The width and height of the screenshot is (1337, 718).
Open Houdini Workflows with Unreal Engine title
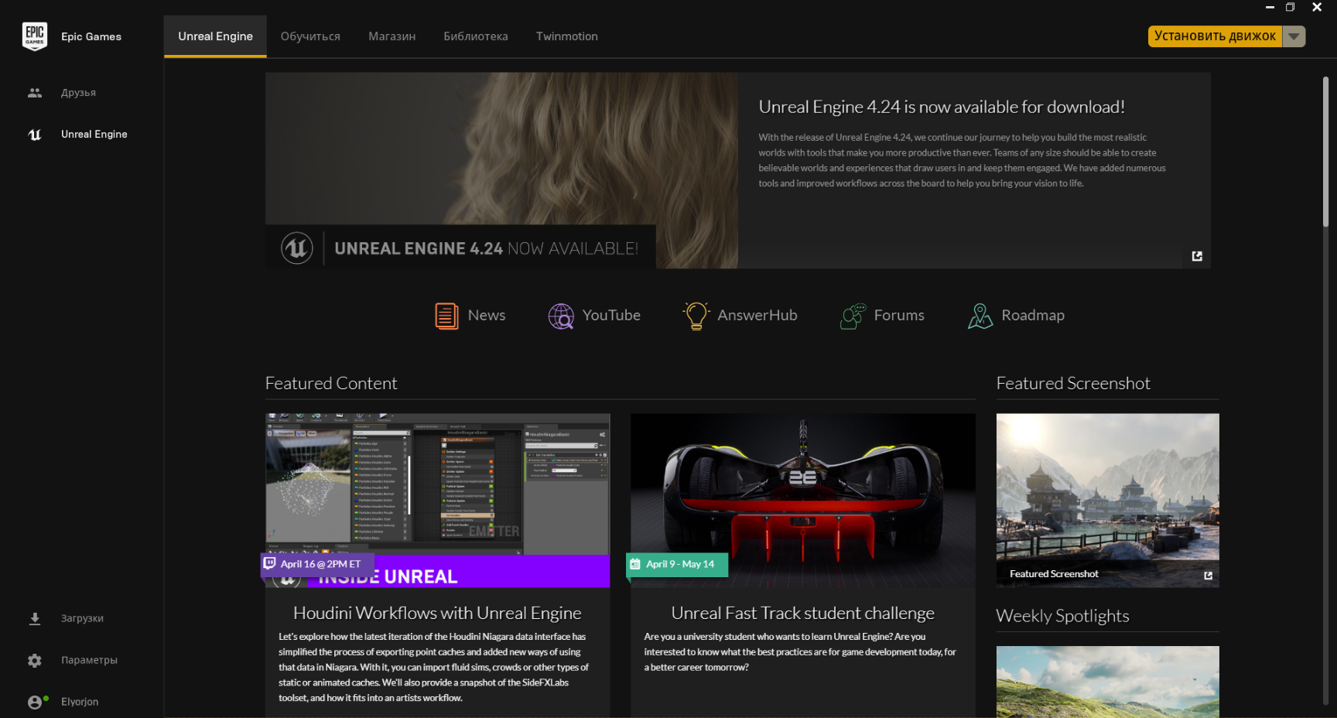(x=437, y=614)
